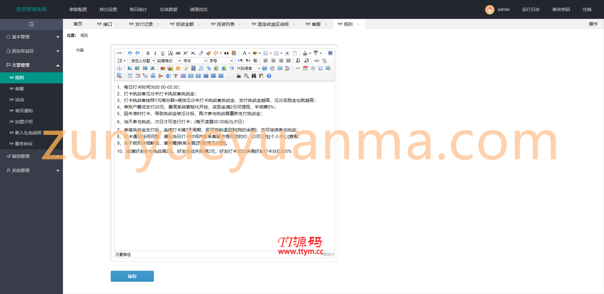The width and height of the screenshot is (604, 294).
Task: Open the 参数配置 top menu
Action: pos(78,9)
